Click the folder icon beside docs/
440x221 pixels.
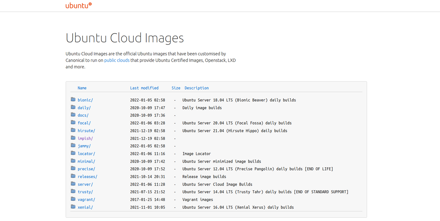click(73, 115)
